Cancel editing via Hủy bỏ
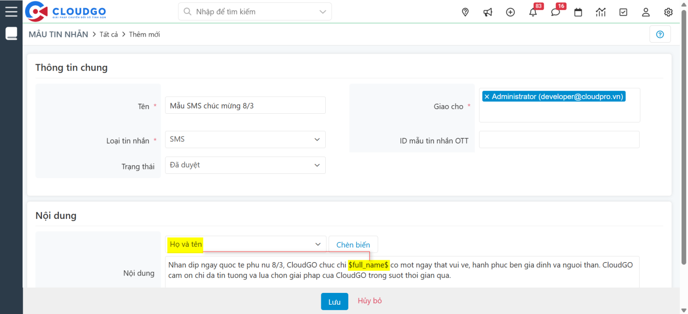The height and width of the screenshot is (314, 688). [x=369, y=302]
